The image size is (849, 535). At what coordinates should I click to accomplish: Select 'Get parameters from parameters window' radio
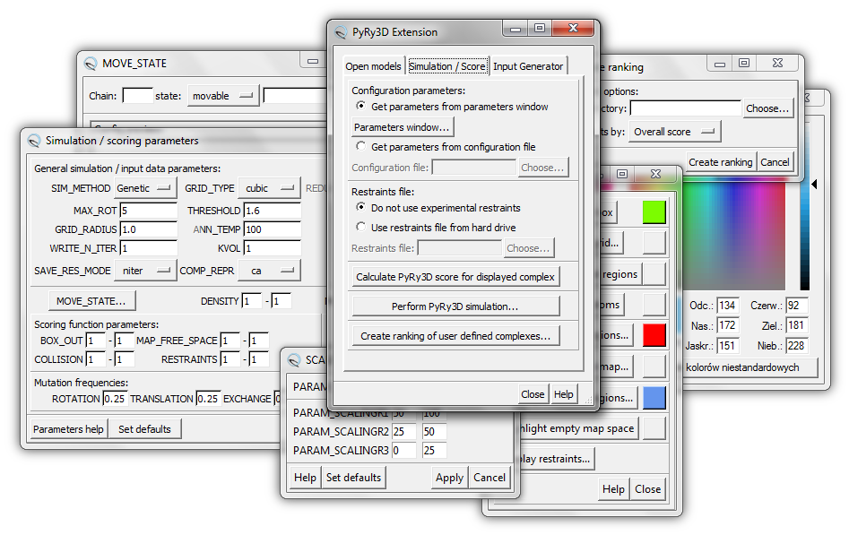tap(360, 106)
